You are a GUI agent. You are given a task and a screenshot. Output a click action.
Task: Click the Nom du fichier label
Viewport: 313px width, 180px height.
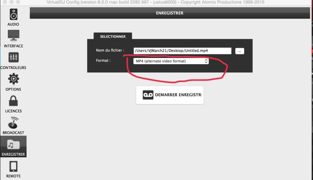point(110,50)
